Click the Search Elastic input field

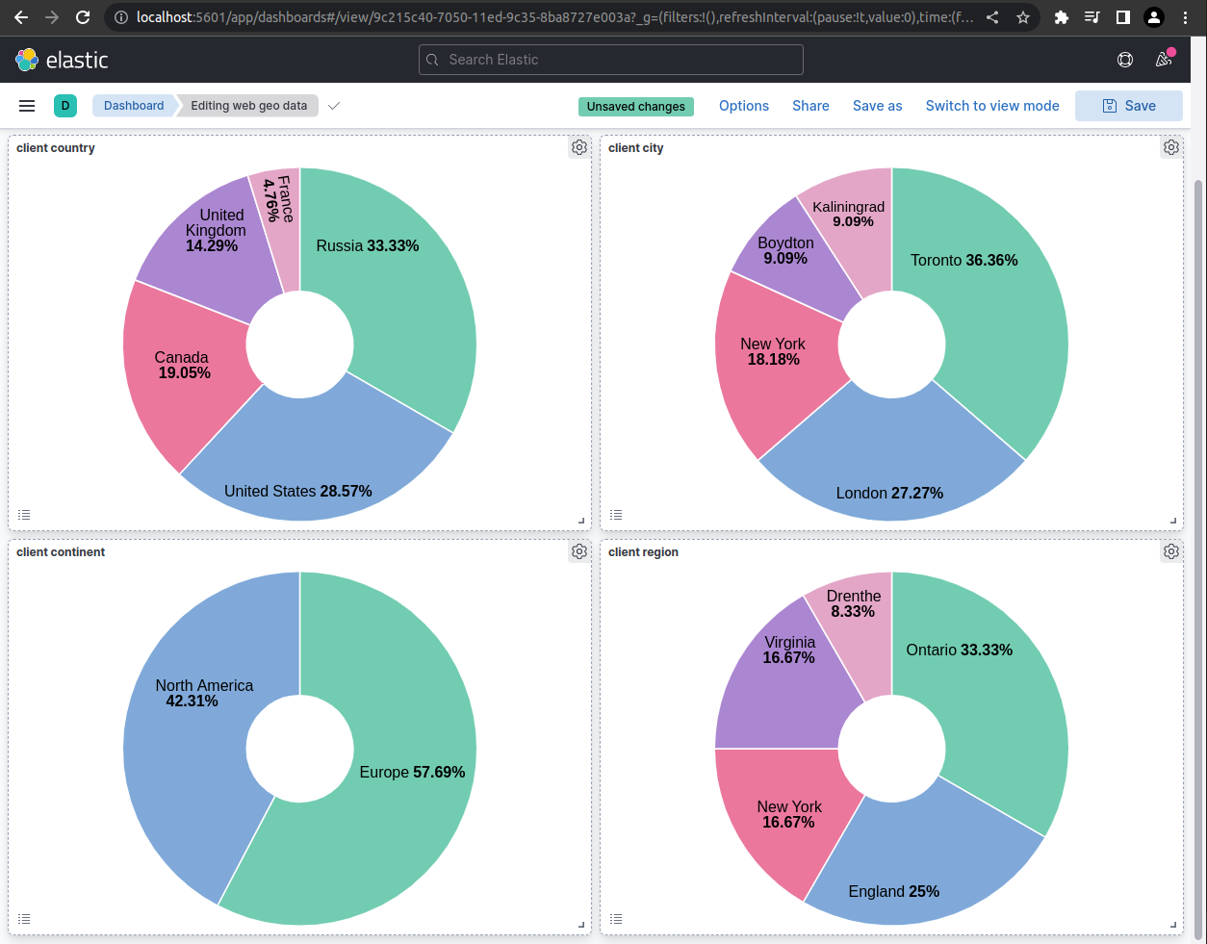[610, 60]
